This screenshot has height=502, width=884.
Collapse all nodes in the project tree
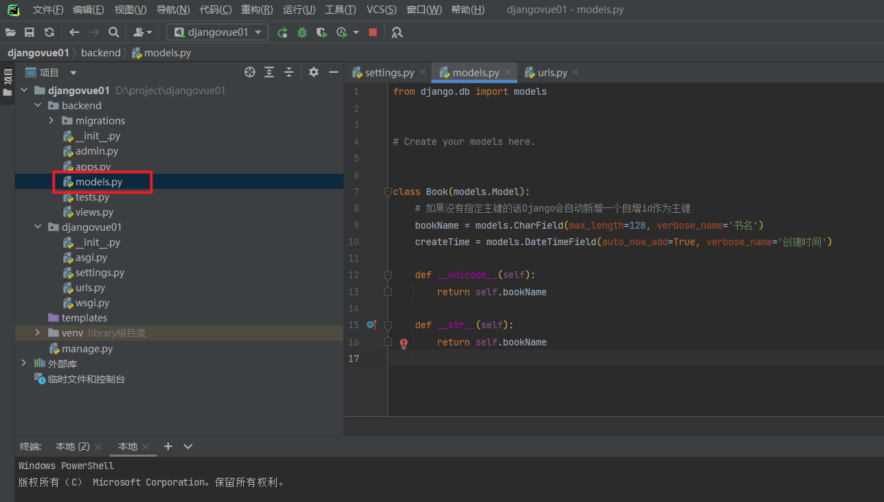click(289, 72)
